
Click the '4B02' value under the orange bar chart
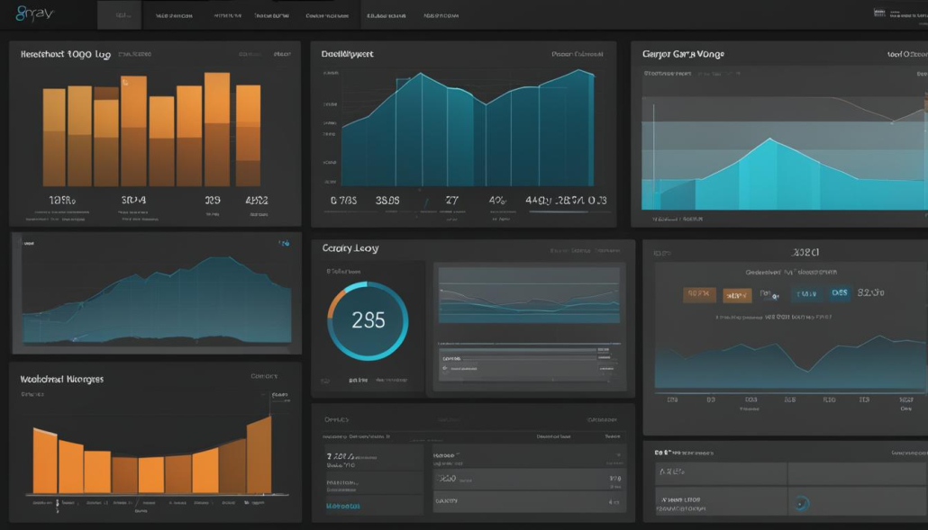(x=257, y=201)
